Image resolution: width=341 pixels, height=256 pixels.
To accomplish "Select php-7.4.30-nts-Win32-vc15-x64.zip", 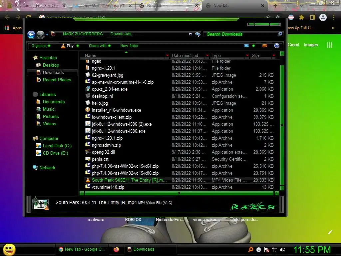I will pos(125,166).
